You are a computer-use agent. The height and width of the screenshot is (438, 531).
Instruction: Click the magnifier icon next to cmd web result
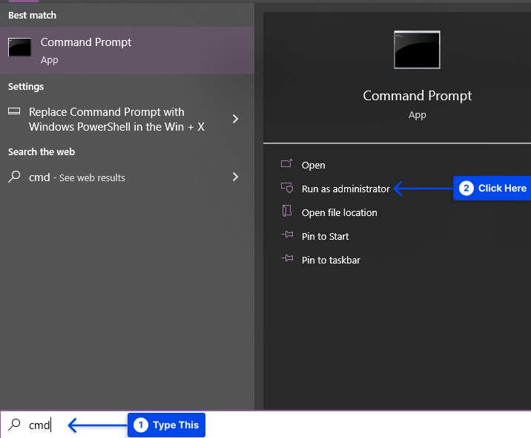14,177
